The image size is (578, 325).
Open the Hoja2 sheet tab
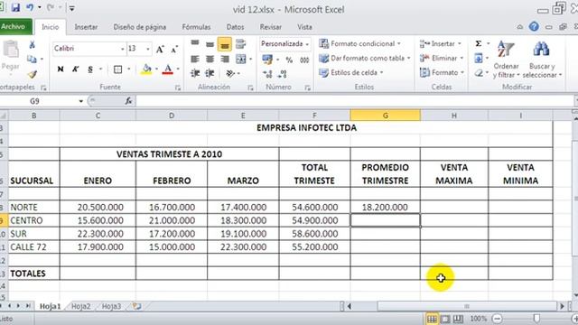[80, 306]
